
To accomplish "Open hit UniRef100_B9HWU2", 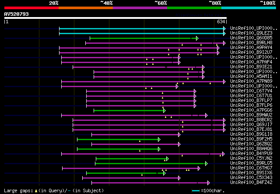I will 251,115.
